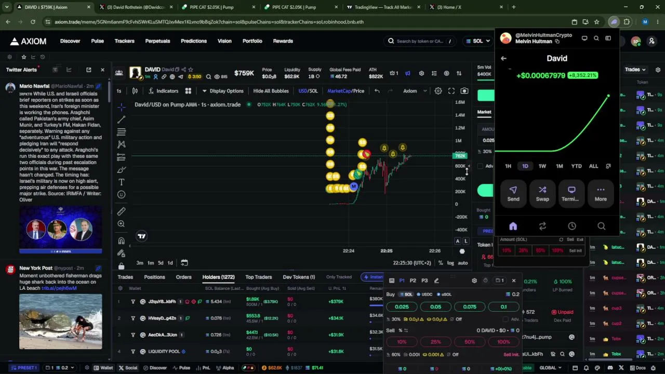The height and width of the screenshot is (374, 665).
Task: Toggle MarketCap/Price display mode
Action: point(345,91)
